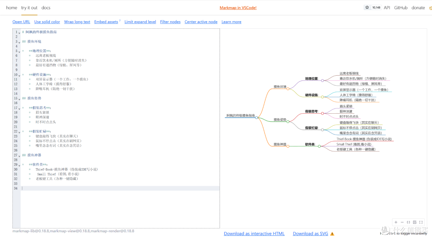
Task: Fold editor line 5 地理位置 list
Action: click(x=19, y=52)
